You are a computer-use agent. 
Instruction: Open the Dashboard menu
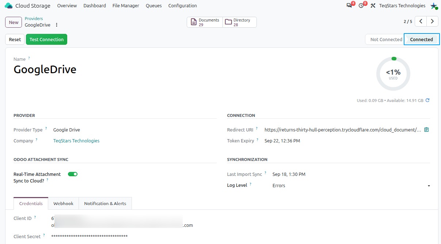pyautogui.click(x=95, y=6)
